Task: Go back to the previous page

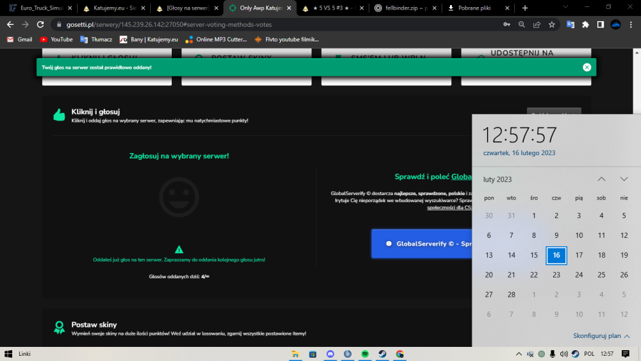Action: pyautogui.click(x=10, y=24)
